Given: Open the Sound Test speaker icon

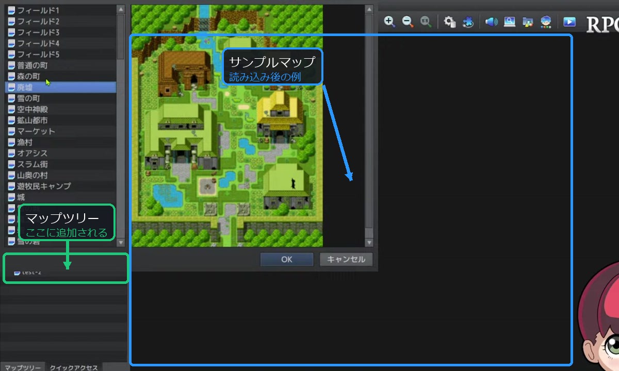Looking at the screenshot, I should 492,22.
